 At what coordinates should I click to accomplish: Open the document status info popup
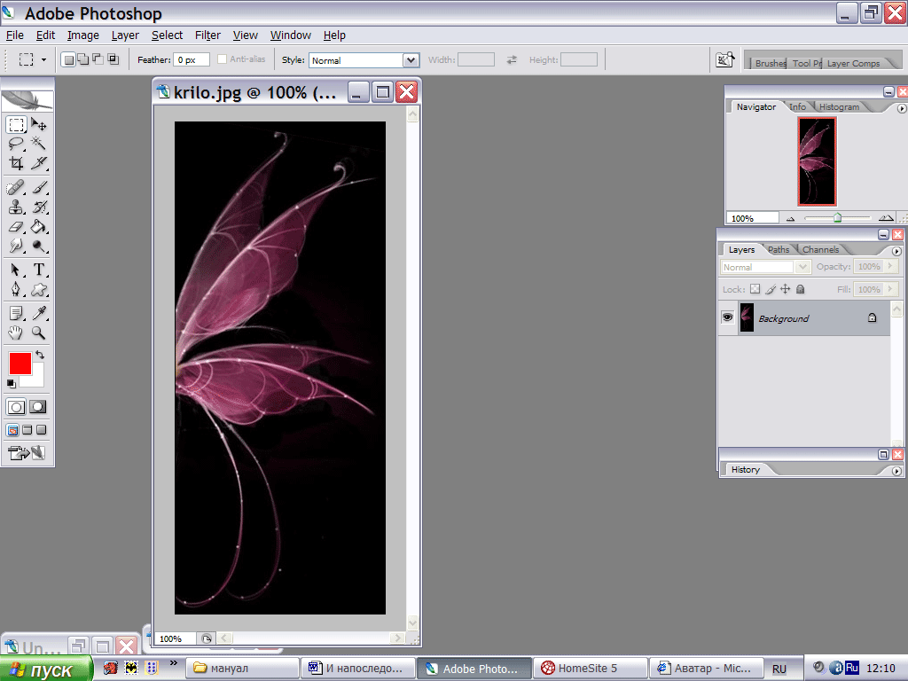[x=207, y=638]
